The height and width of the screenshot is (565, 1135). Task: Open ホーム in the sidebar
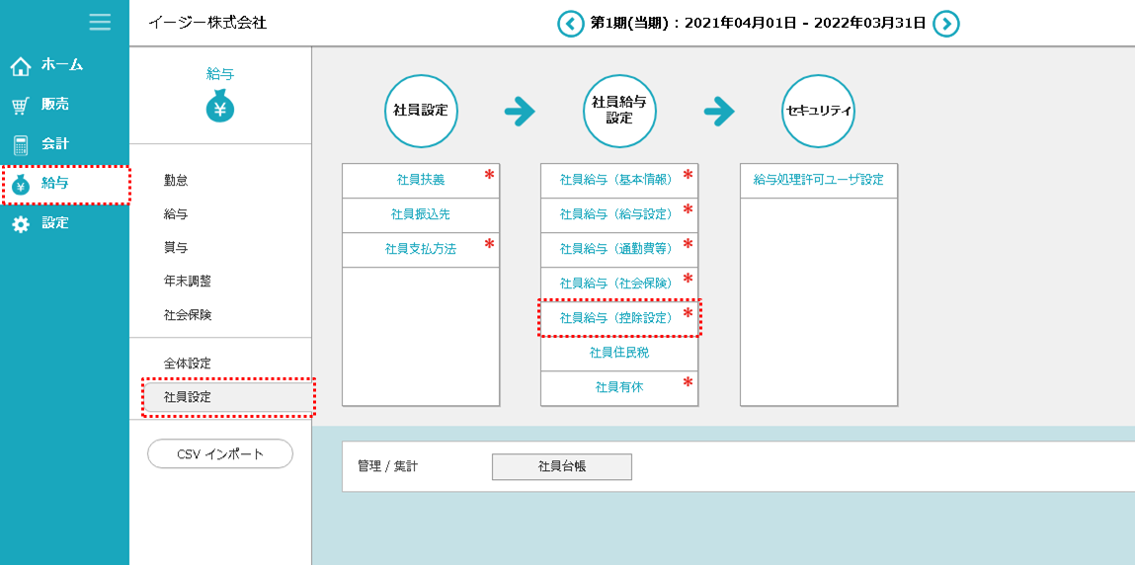pyautogui.click(x=61, y=65)
